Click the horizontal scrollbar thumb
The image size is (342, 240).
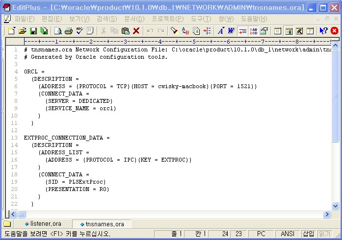click(22, 215)
